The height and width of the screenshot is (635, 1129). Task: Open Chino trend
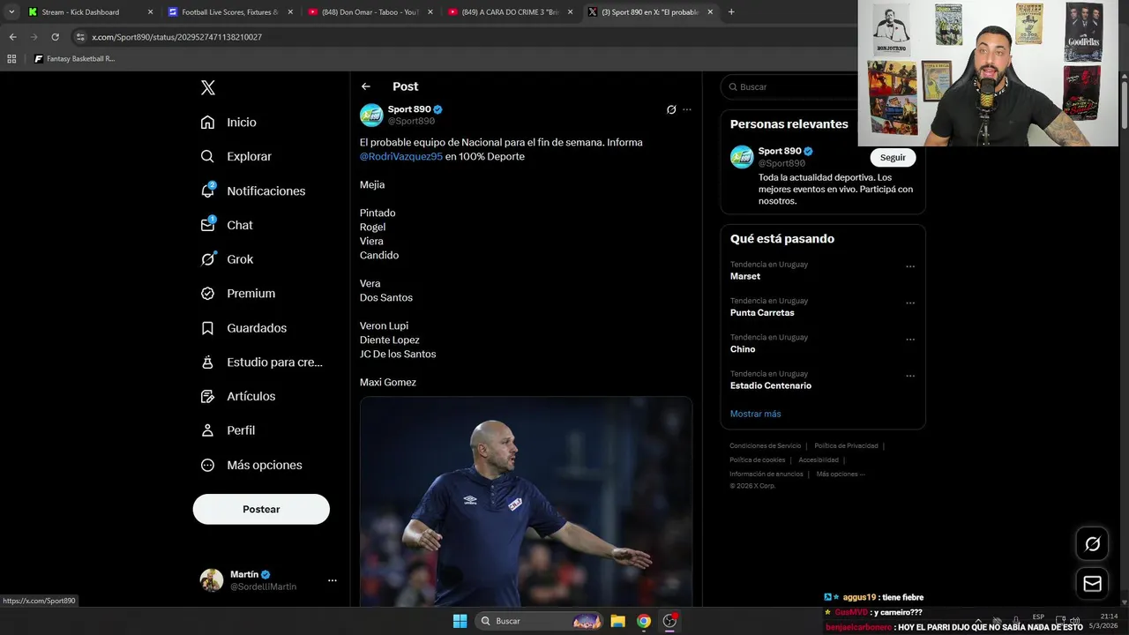pyautogui.click(x=743, y=349)
